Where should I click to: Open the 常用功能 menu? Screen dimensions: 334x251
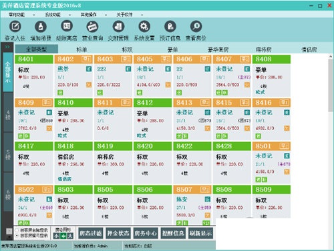coord(17,15)
